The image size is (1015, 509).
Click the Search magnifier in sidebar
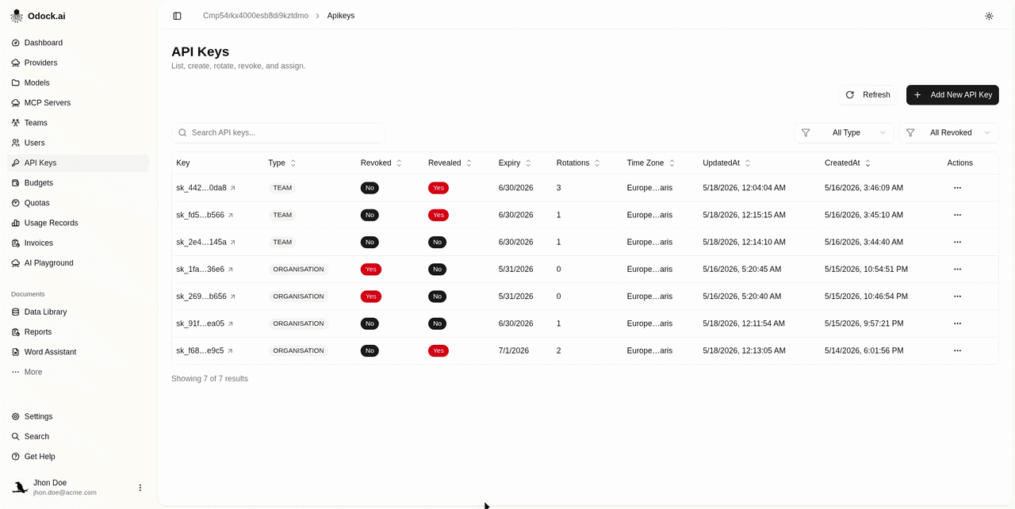click(16, 437)
